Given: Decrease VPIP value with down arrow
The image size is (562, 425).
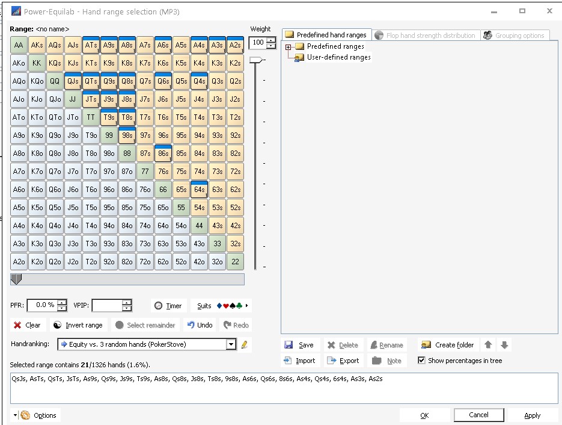Looking at the screenshot, I should 127,308.
